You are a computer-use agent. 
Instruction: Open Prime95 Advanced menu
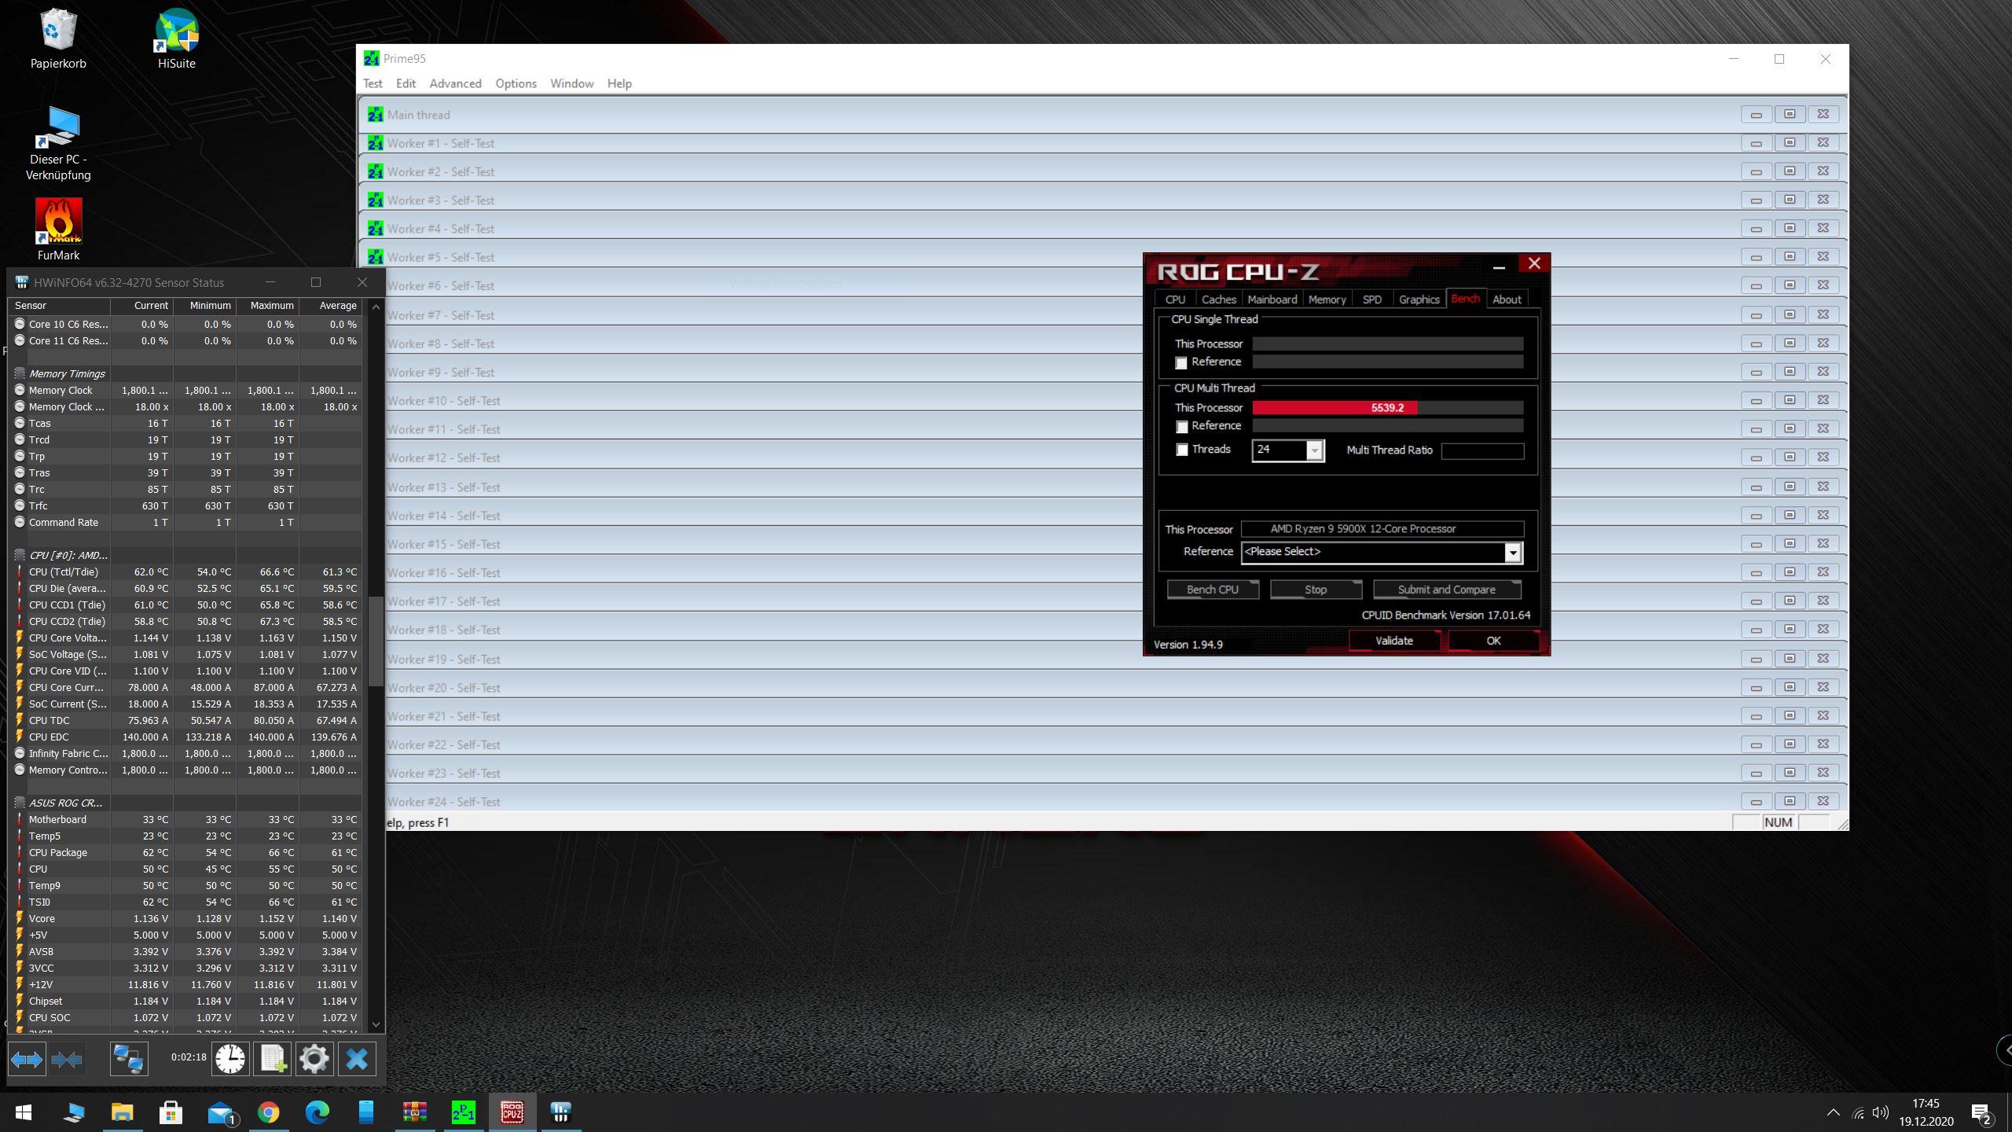click(456, 83)
